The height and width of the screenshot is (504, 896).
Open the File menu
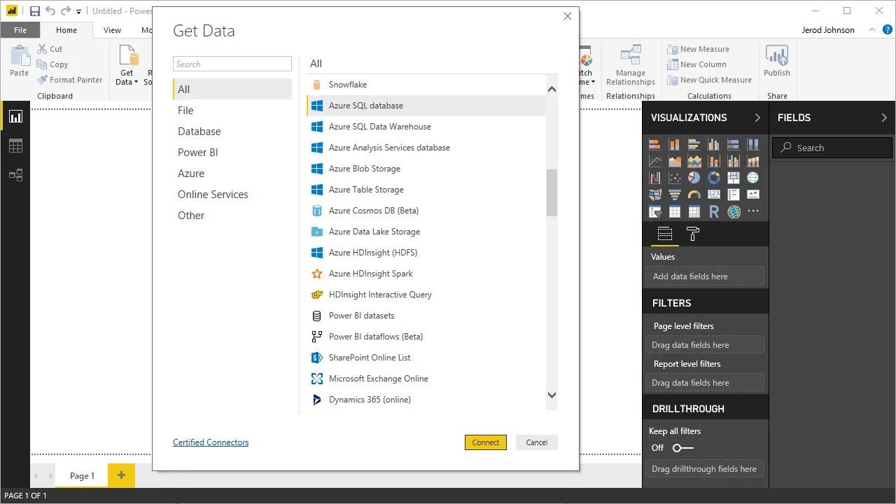20,29
